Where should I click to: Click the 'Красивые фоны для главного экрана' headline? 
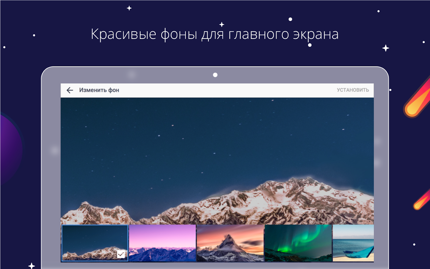click(215, 35)
